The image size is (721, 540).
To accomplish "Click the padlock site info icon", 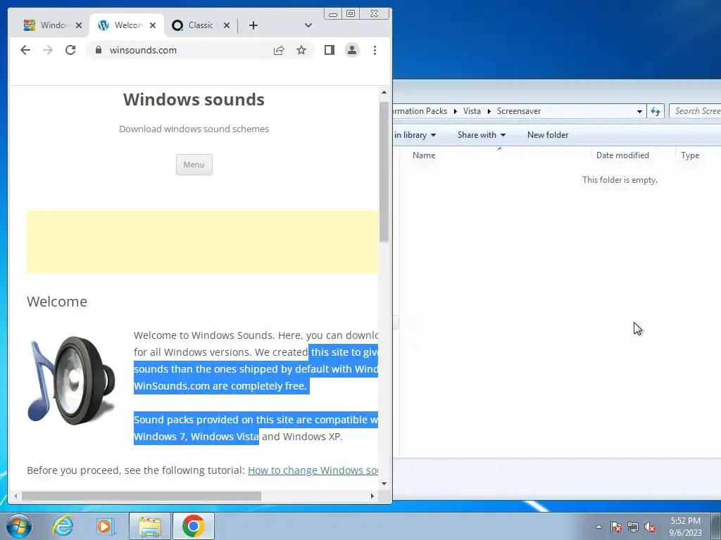I will (99, 50).
